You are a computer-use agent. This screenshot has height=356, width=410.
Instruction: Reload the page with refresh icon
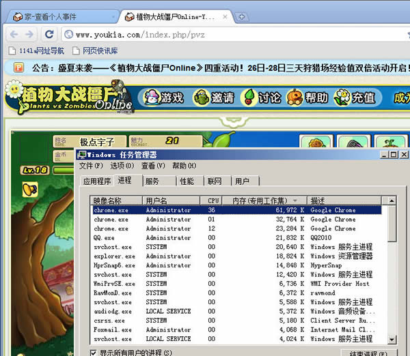tap(49, 34)
